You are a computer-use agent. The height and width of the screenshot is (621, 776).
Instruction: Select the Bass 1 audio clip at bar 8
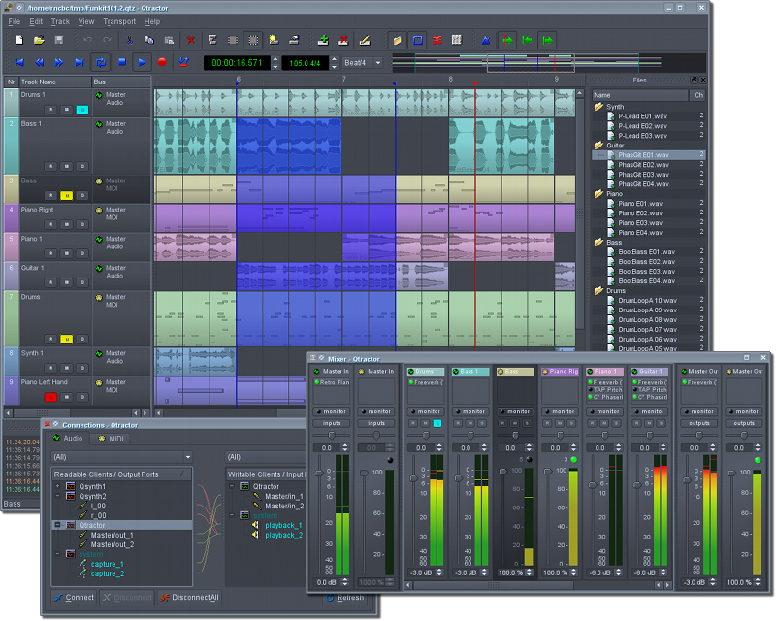click(501, 146)
